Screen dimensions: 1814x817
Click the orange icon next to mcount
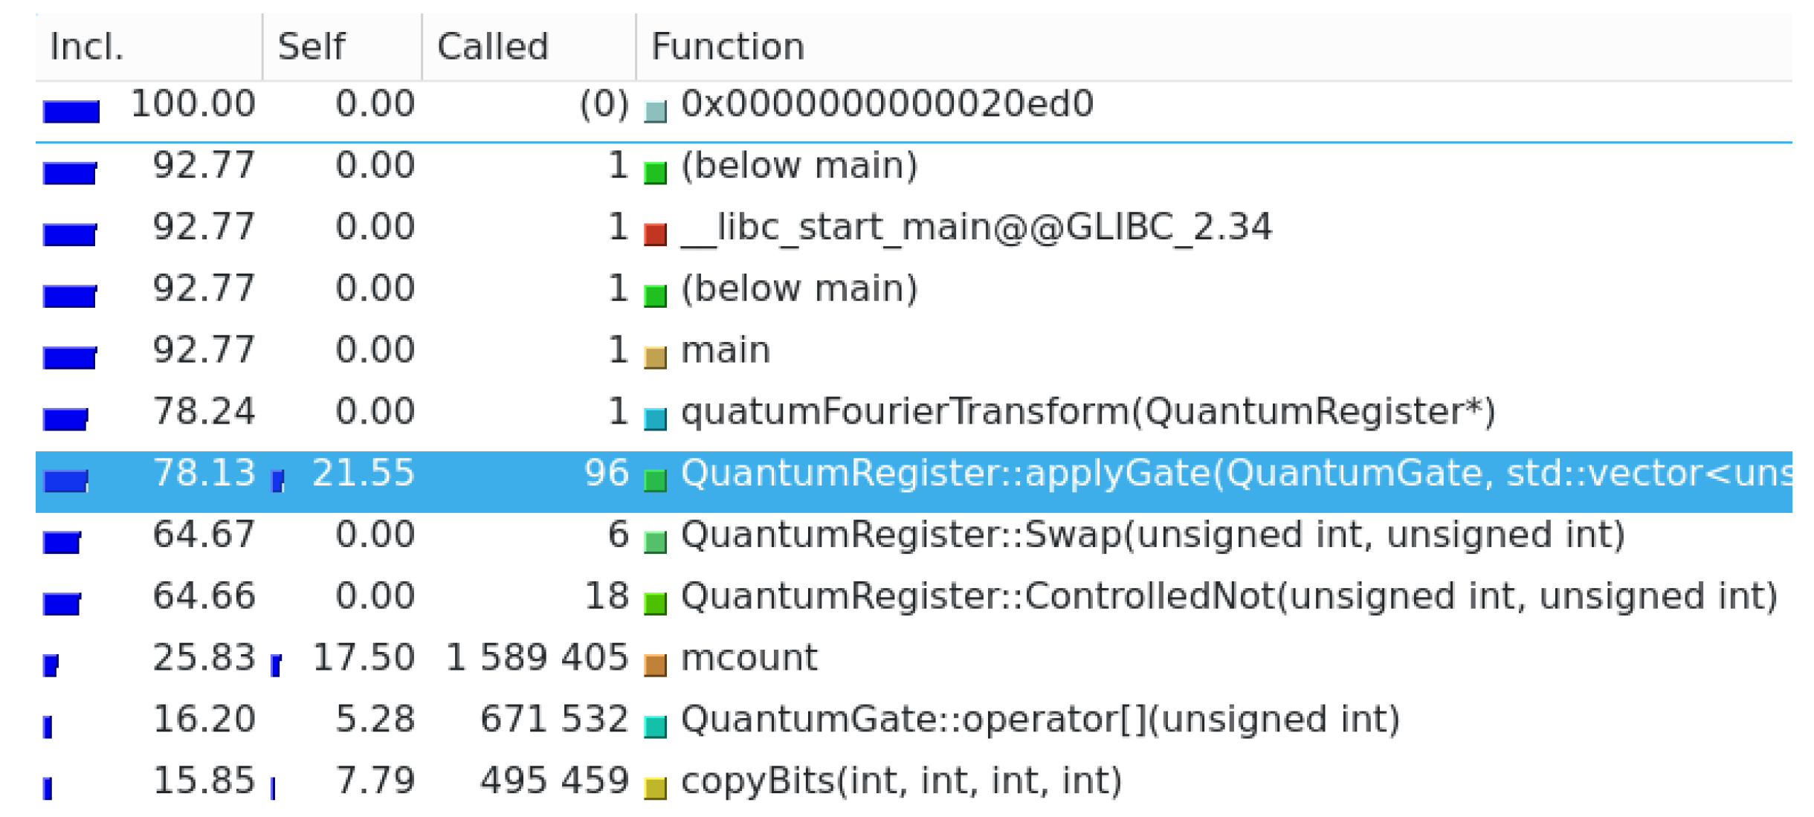[x=654, y=665]
